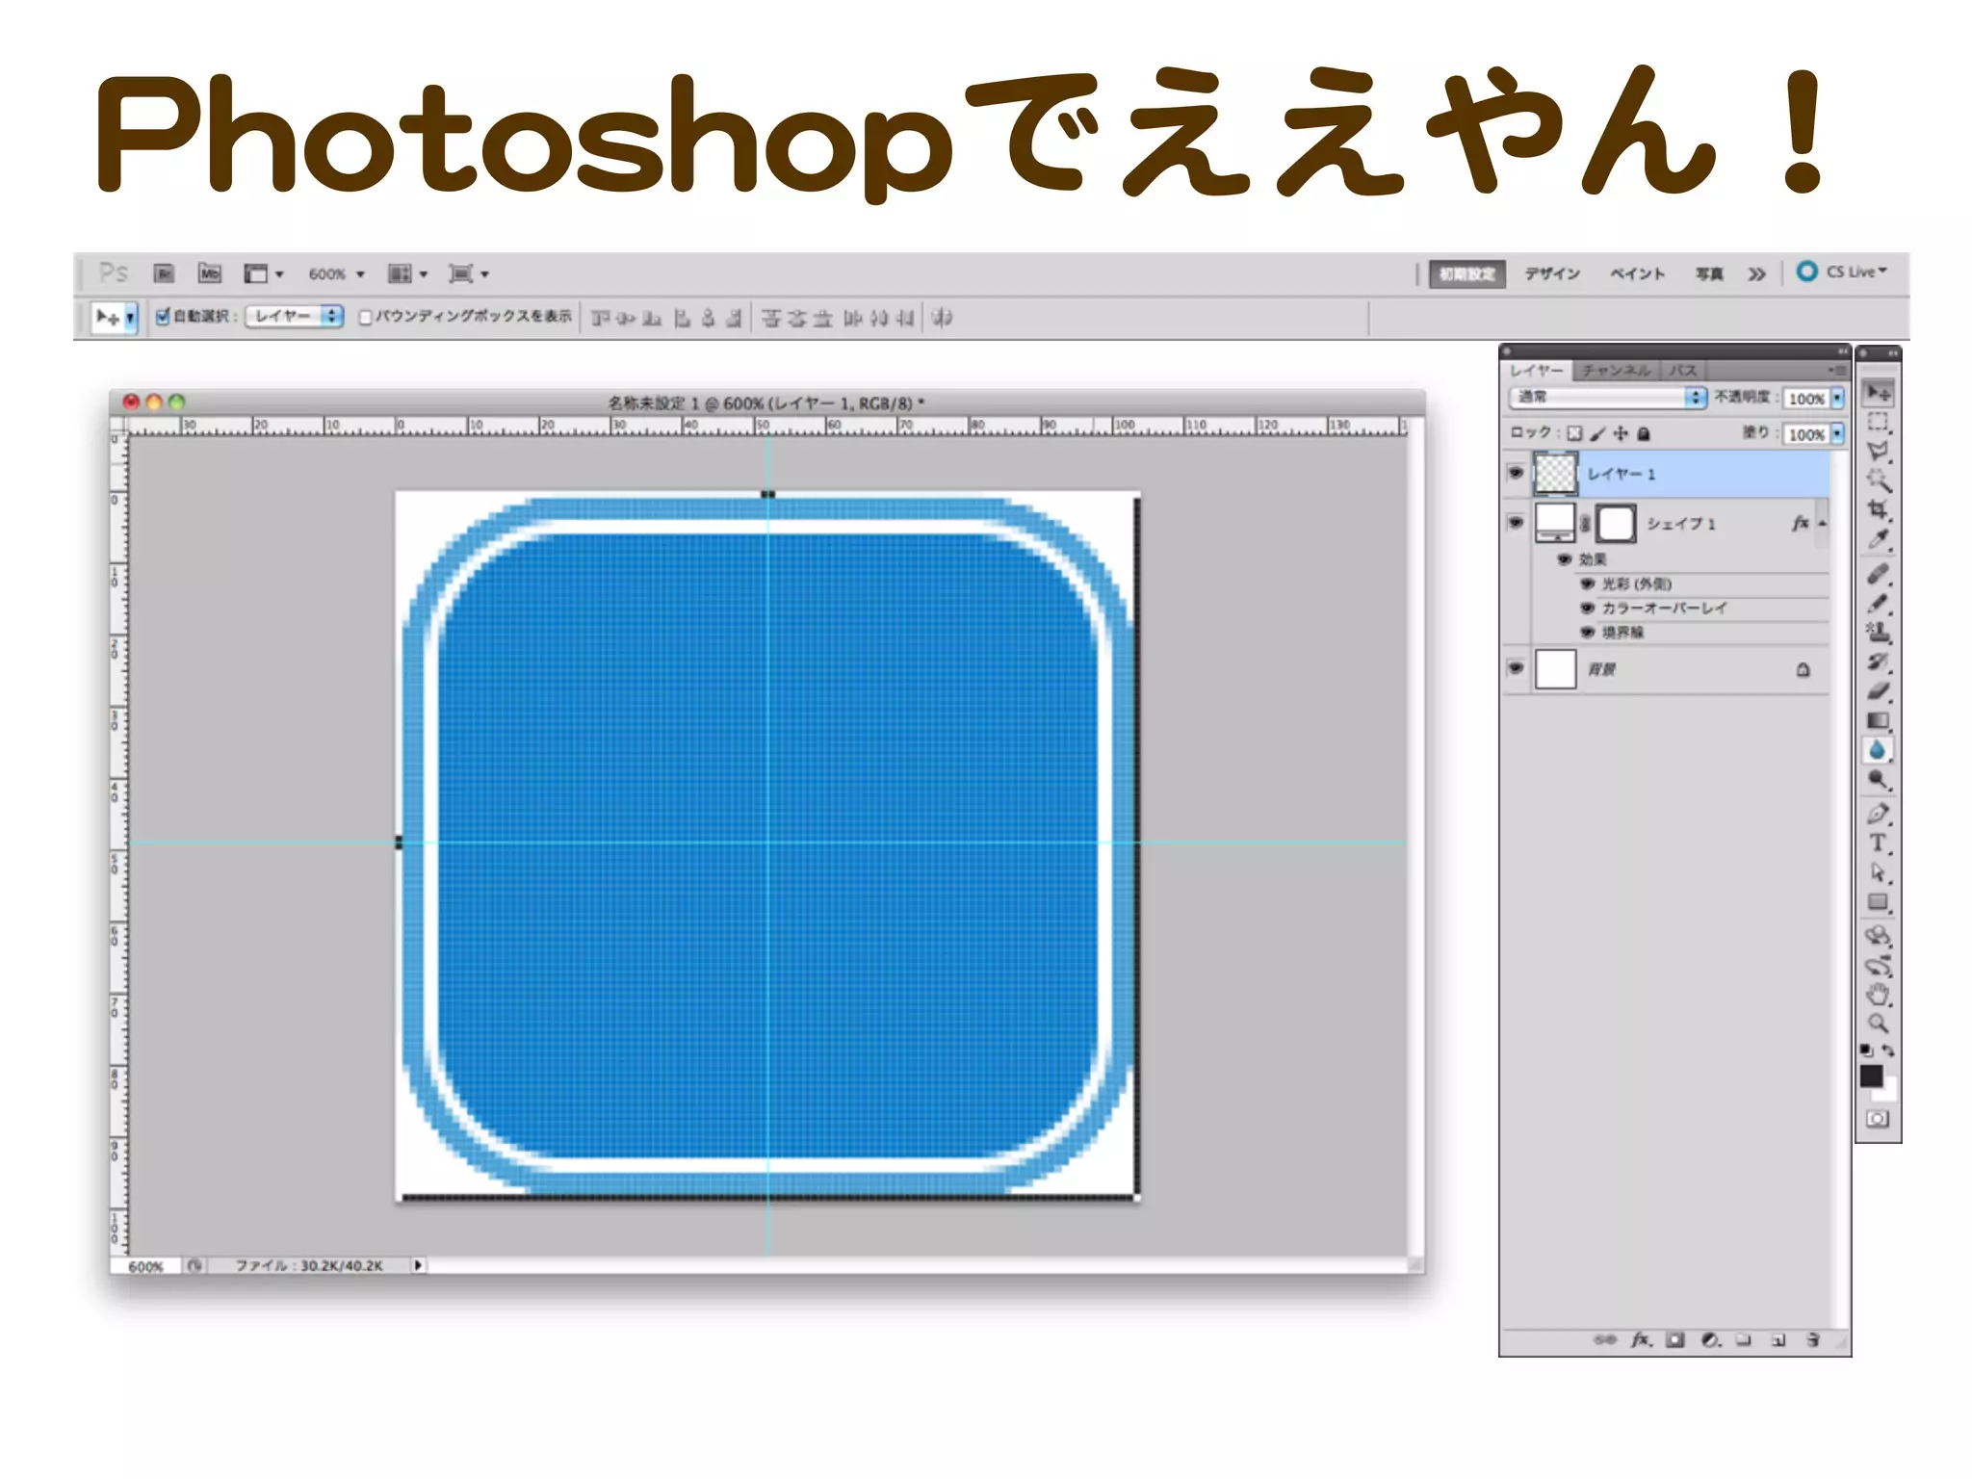
Task: Click the foreground color swatch
Action: click(1871, 1077)
